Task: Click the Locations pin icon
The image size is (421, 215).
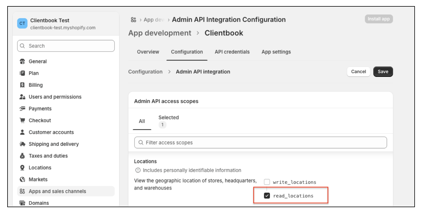Action: [22, 168]
